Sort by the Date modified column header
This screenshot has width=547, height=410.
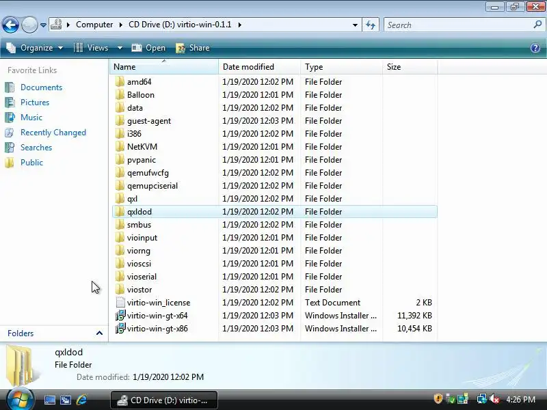[259, 66]
